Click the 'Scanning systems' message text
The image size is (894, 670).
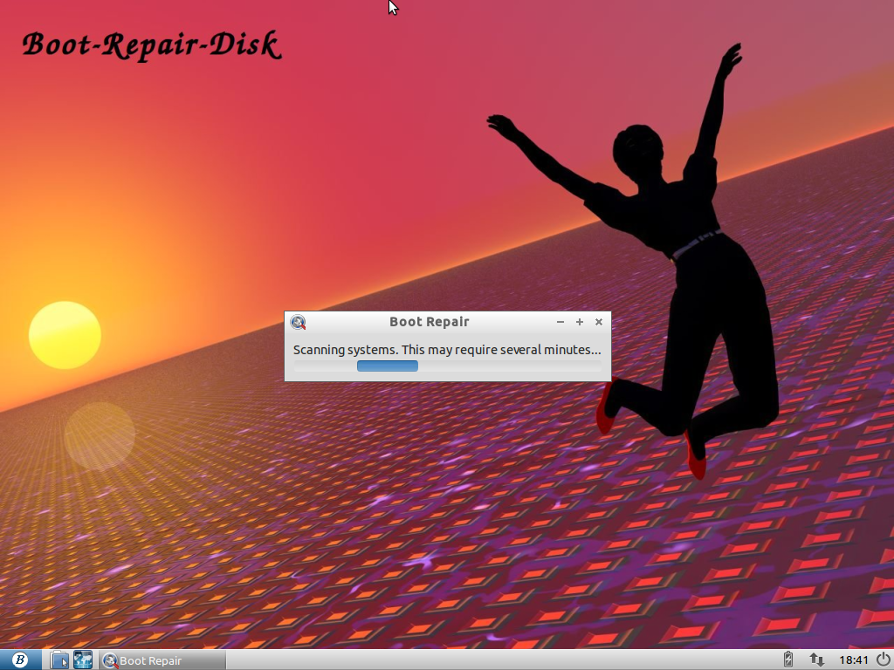[447, 349]
